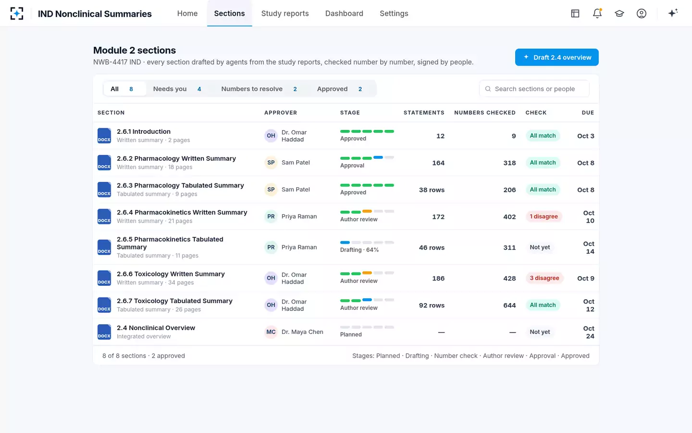
Task: Switch to the Dashboard tab
Action: 344,13
